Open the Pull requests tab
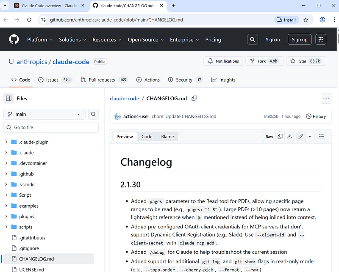 point(104,80)
